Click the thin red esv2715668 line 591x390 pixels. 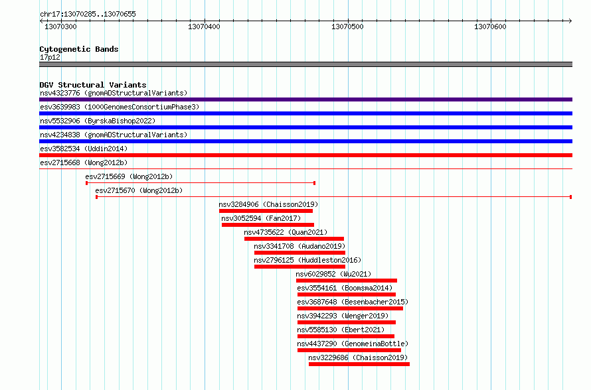coord(305,169)
